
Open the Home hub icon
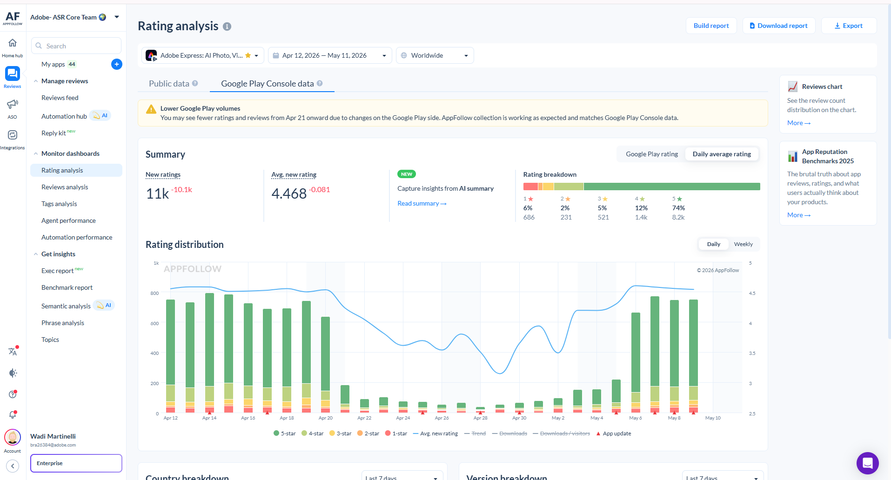13,43
